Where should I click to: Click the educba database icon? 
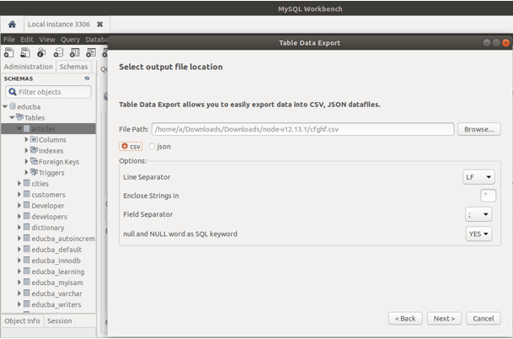13,106
